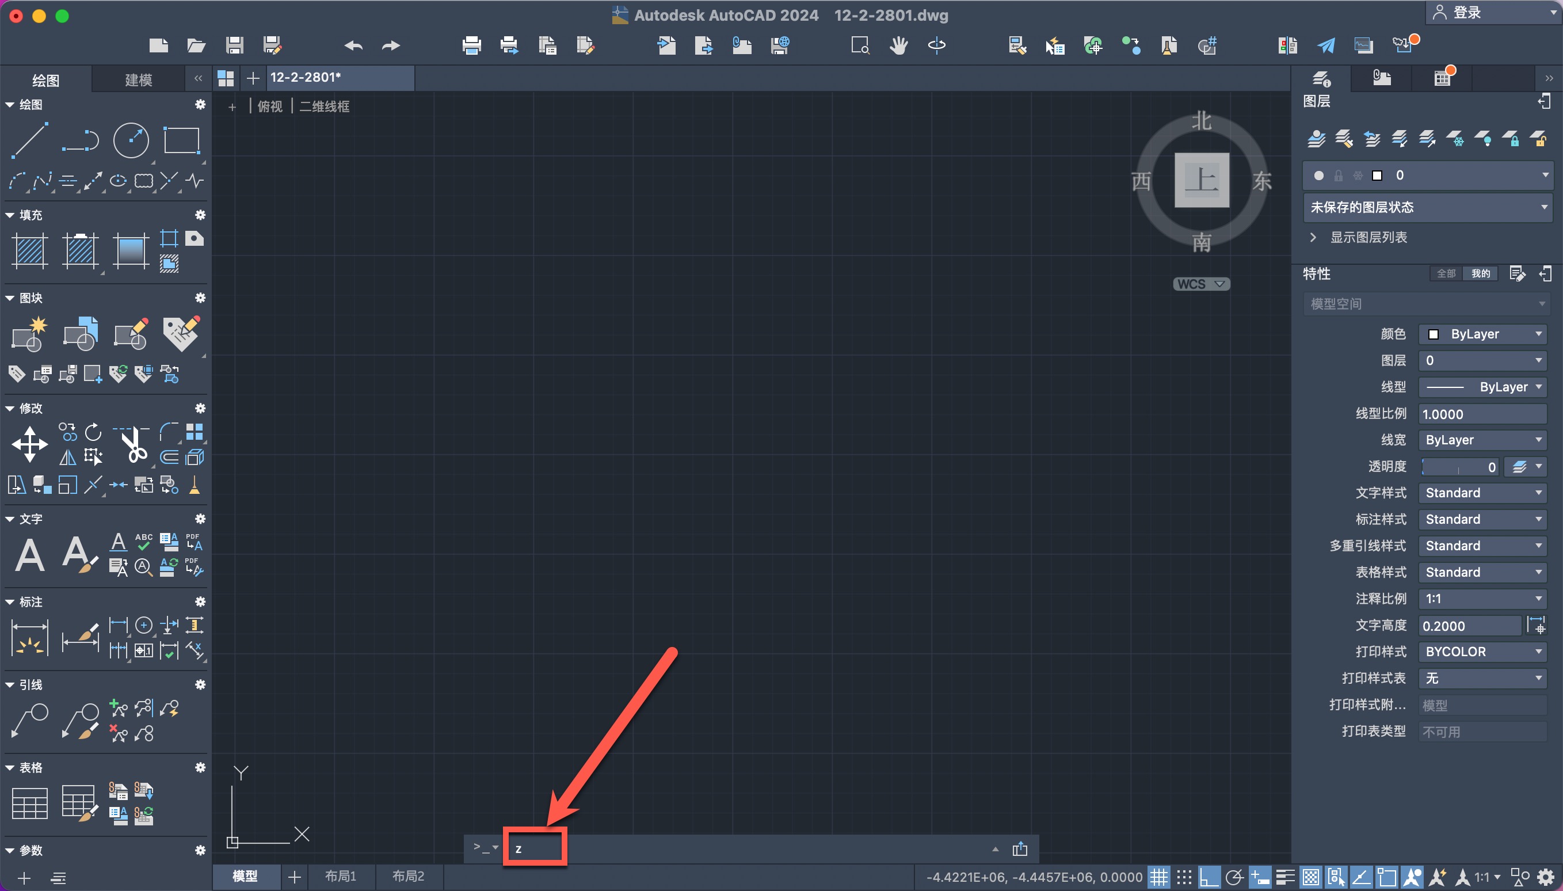Select the Trim scissors tool

tap(134, 444)
